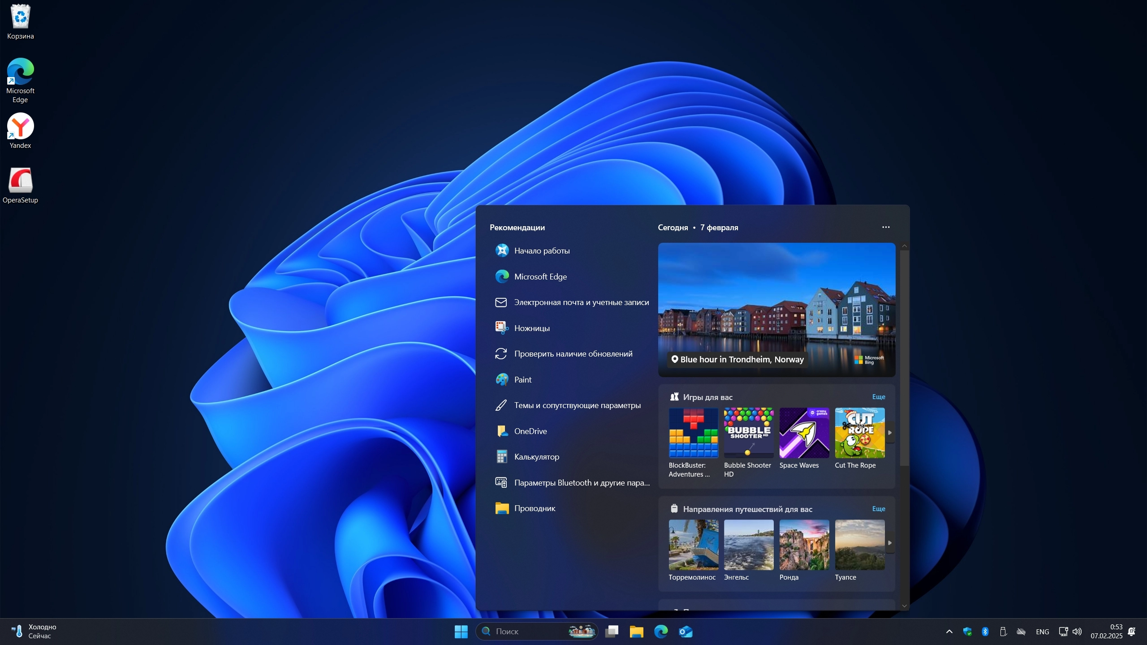Click Еще link beside travel destinations

click(x=878, y=509)
